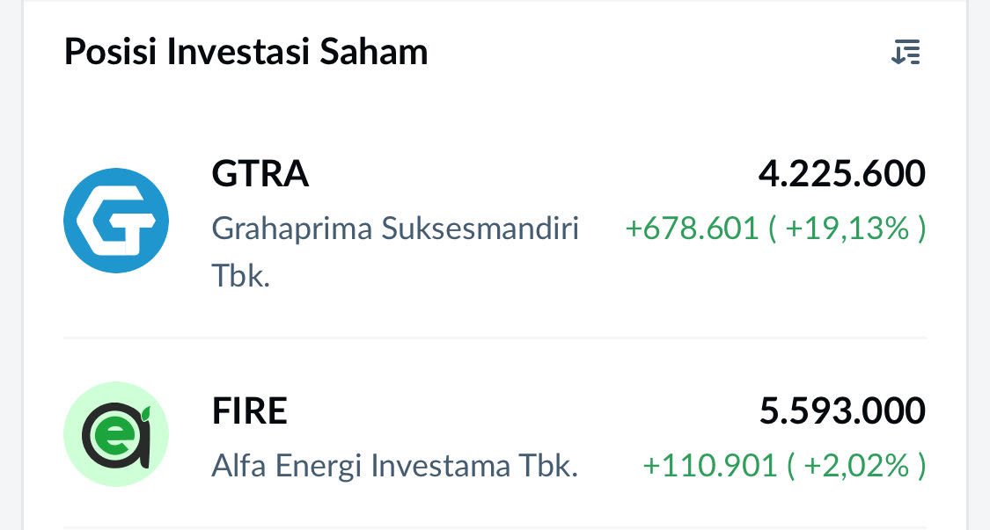This screenshot has height=530, width=990.
Task: Click the GTRA gain +678.601 ( +19,13% )
Action: coord(775,229)
